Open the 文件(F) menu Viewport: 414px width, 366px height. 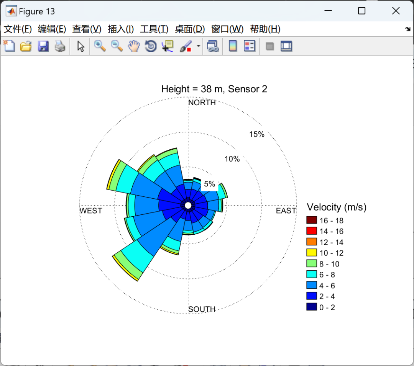pos(18,29)
